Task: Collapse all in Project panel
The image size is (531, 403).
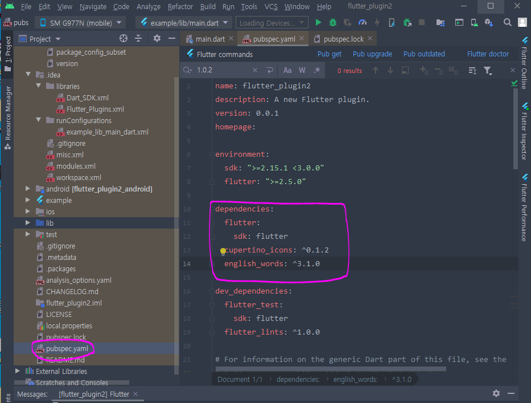Action: 138,38
